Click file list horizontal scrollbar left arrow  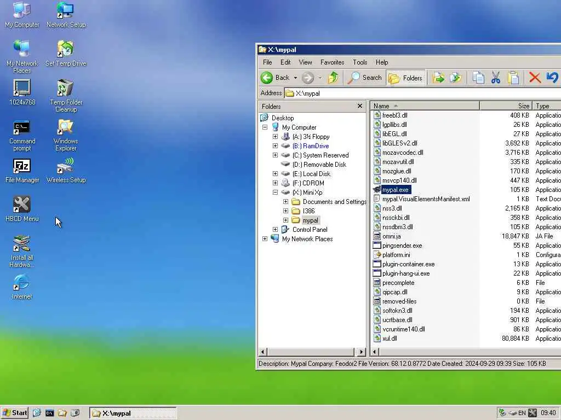tap(374, 352)
